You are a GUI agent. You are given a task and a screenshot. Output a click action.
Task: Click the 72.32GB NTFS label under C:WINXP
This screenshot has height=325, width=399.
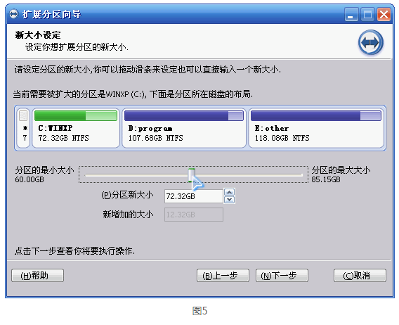point(64,138)
